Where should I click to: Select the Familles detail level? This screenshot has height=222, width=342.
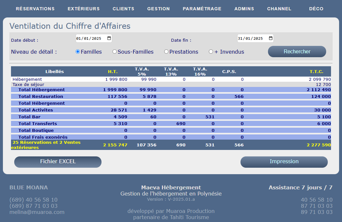(77, 51)
